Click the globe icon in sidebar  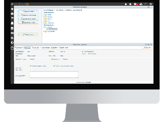click(12, 42)
